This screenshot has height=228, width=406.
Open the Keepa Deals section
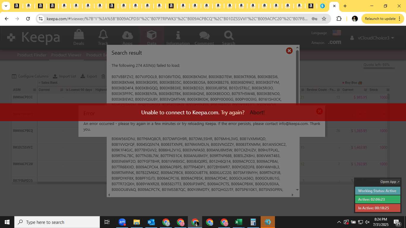pos(79,37)
